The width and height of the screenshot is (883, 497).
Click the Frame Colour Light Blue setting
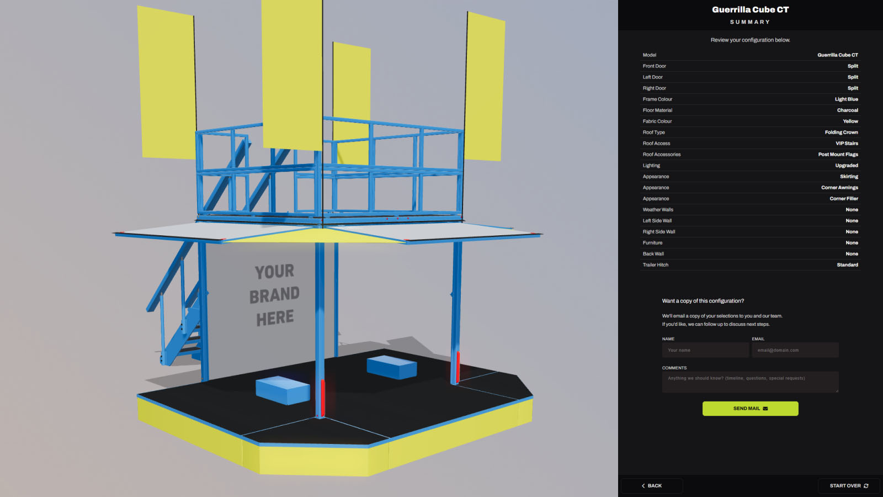tap(749, 99)
